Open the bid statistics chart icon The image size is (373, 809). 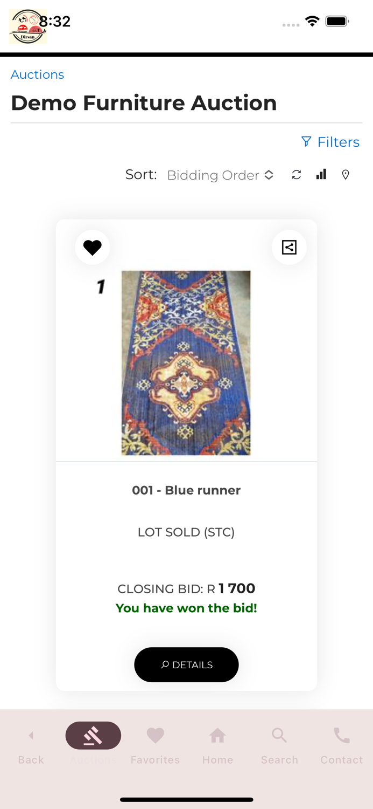point(321,174)
